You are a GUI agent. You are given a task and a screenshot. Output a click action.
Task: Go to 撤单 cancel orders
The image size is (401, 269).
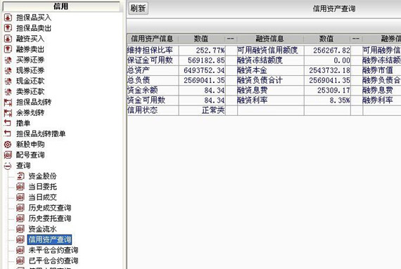tap(23, 123)
